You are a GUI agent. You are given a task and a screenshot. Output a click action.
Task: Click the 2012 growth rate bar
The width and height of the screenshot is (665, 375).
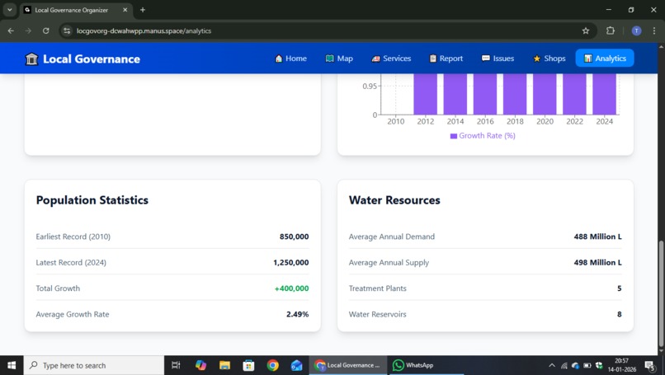pos(426,94)
